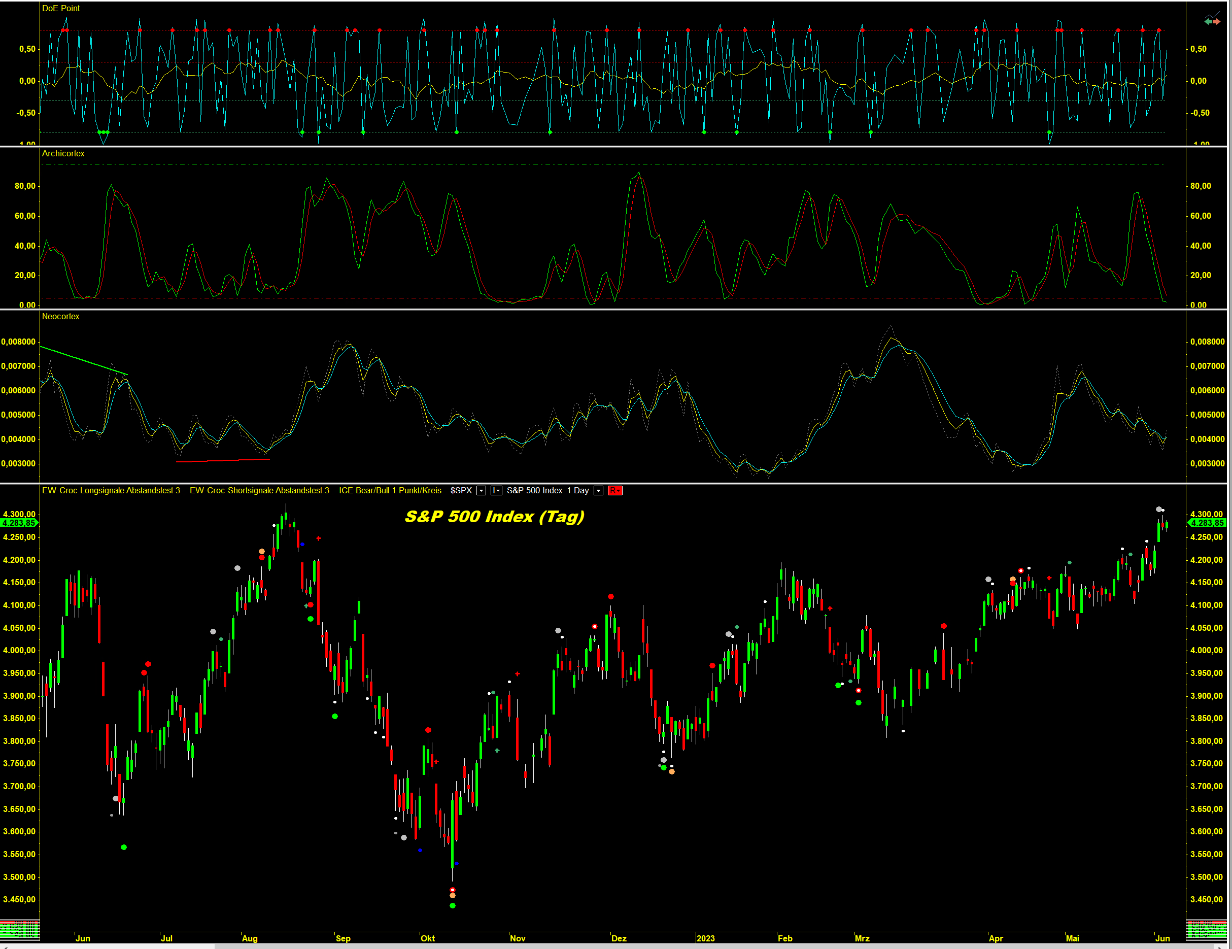Click the green price tag 4.283,85 on left axis

(19, 523)
